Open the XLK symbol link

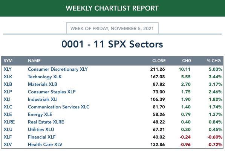pyautogui.click(x=8, y=77)
